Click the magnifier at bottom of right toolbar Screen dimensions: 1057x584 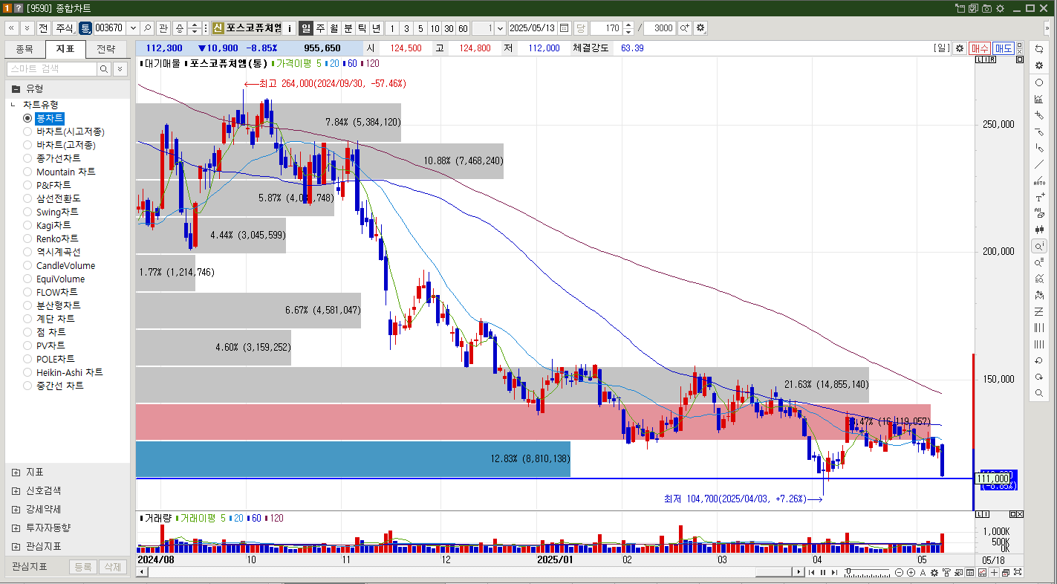pos(1039,393)
